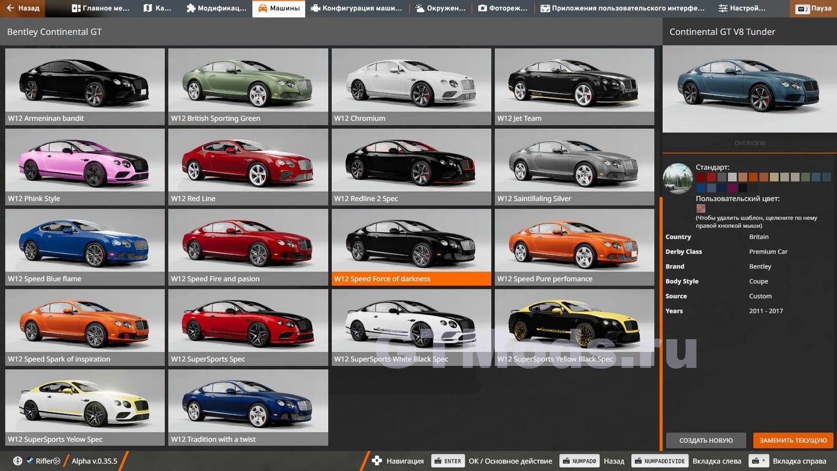Select W12 British Sporting Green configuration
Screen dimensions: 837x471
[248, 86]
